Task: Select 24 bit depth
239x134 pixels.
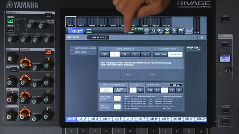Action: [x=133, y=90]
